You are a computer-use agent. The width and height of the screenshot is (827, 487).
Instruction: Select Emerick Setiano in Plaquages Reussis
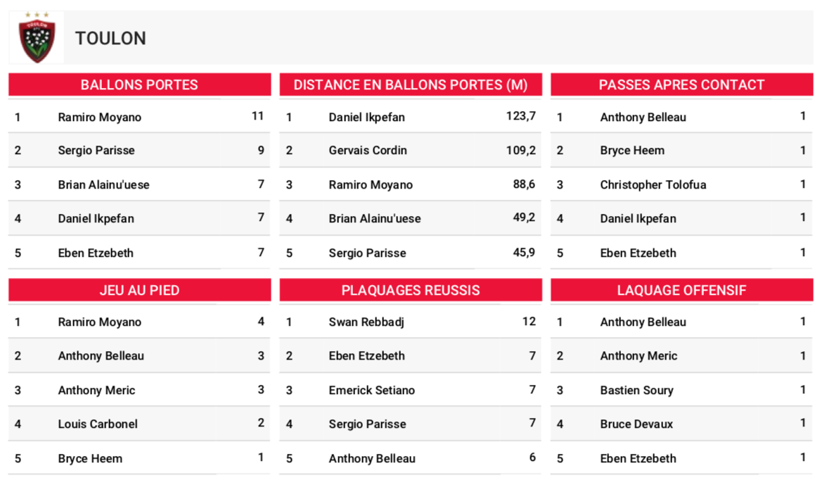tap(372, 391)
